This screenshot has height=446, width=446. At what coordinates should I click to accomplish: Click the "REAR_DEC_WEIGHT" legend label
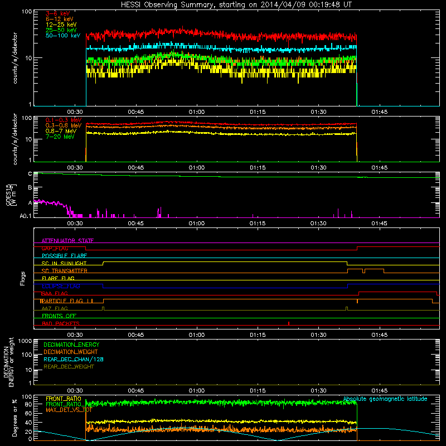coord(69,367)
